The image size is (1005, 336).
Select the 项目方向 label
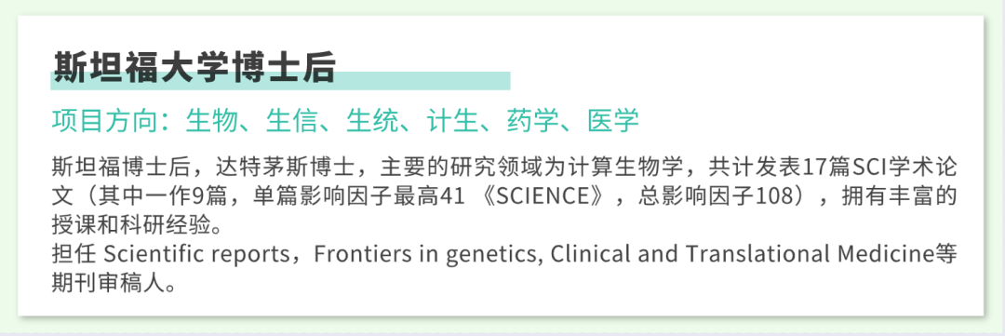coord(104,121)
